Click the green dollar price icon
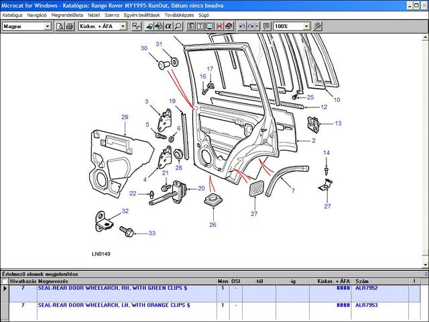429x322 pixels. point(200,26)
